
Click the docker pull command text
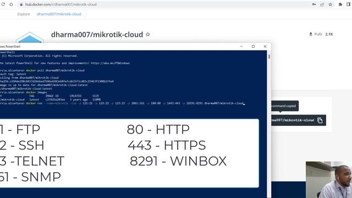point(55,70)
